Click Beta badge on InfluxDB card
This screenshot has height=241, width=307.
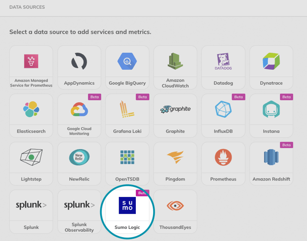(238, 97)
